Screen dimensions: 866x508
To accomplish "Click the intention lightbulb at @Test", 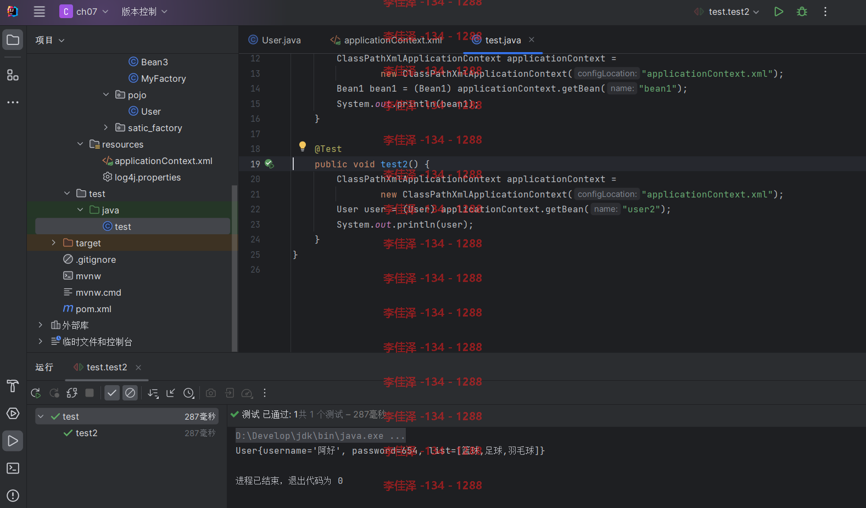I will (x=303, y=146).
